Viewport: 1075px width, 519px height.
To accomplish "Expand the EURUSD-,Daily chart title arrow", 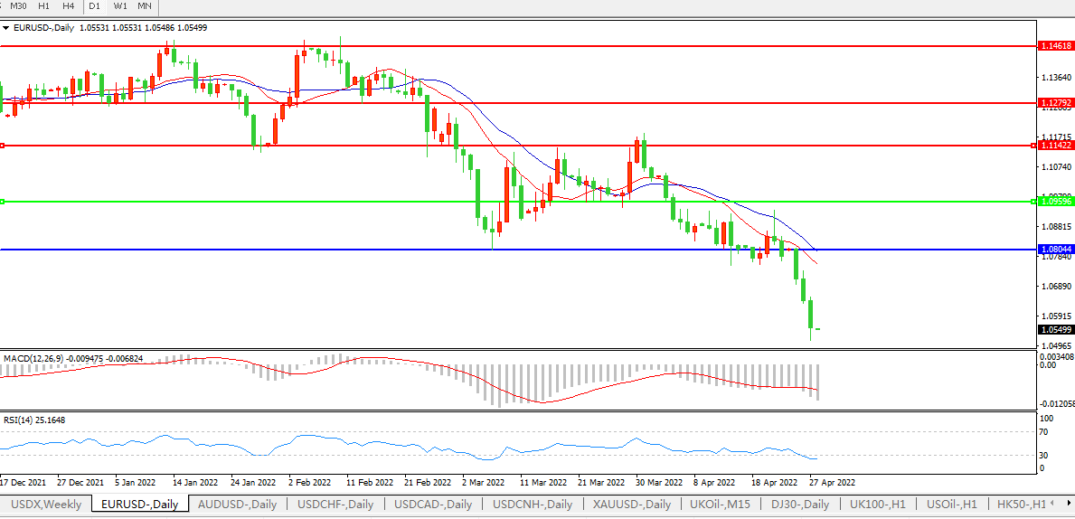I will coord(5,28).
